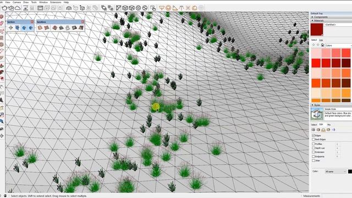
Task: Switch to Materials Edit tab
Action: (x=321, y=40)
